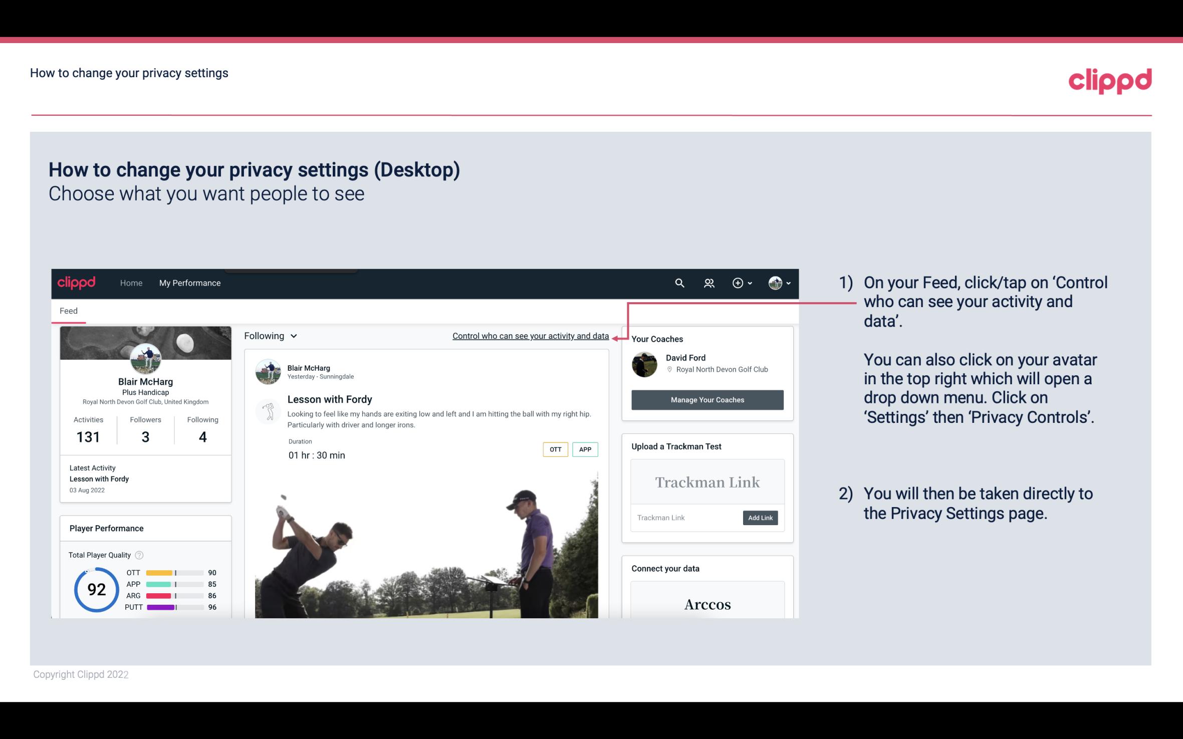Click the search icon in the navbar
Screen dimensions: 1183x739
coord(680,283)
